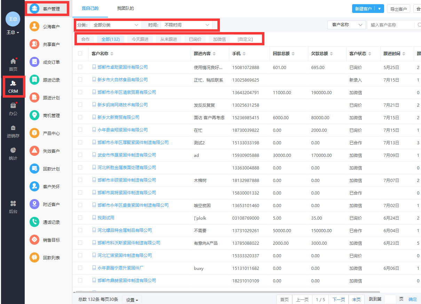The width and height of the screenshot is (421, 304).
Task: Open 成交订单 module icon
Action: [34, 62]
